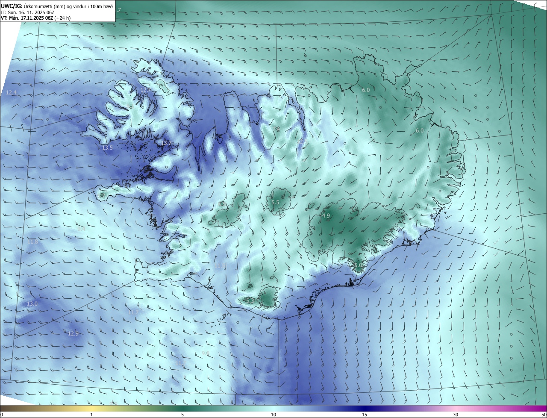Click the 15 tick on the color scale

pos(365,415)
